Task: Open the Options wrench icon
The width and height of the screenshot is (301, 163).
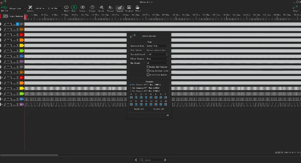Action: [30, 7]
